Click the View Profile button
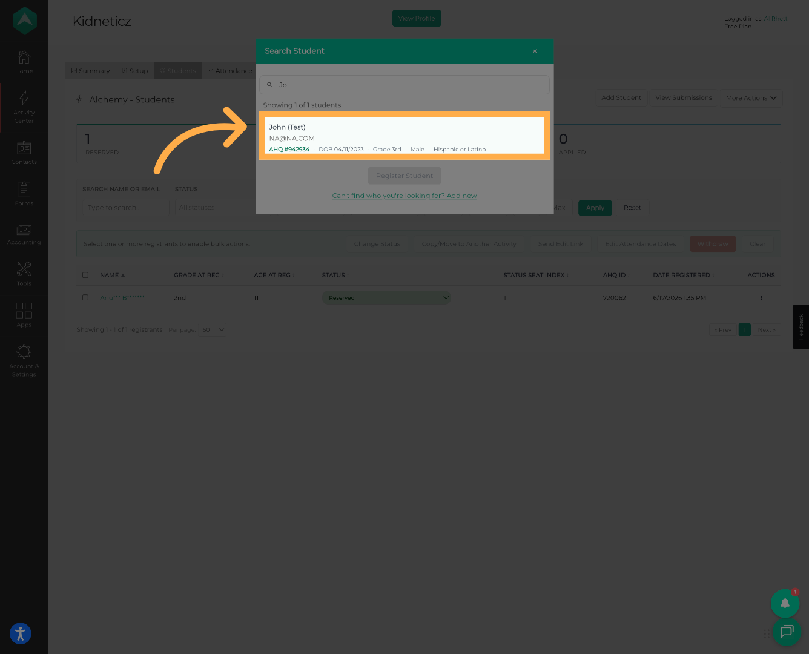The width and height of the screenshot is (809, 654). coord(417,18)
